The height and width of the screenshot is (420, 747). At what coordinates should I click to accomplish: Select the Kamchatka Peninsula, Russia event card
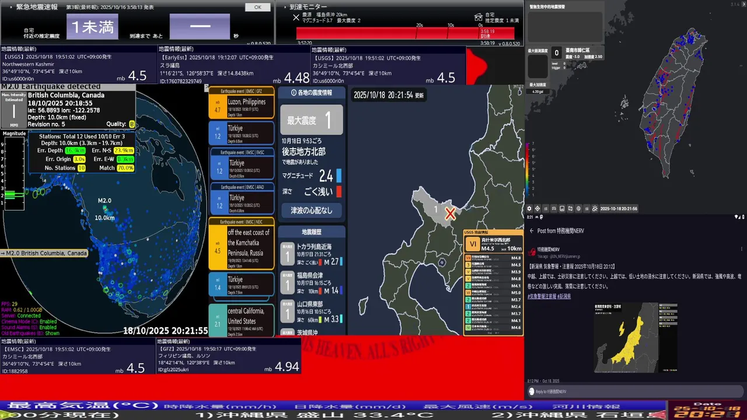point(242,243)
